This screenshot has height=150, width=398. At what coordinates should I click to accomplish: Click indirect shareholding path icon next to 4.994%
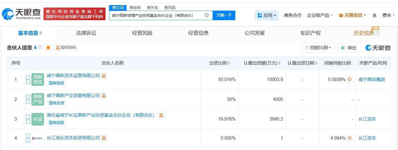point(349,138)
